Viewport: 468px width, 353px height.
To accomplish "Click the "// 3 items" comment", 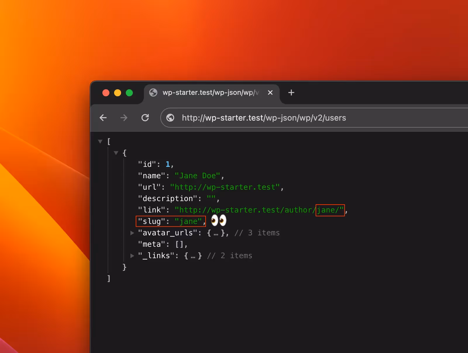I will point(257,233).
